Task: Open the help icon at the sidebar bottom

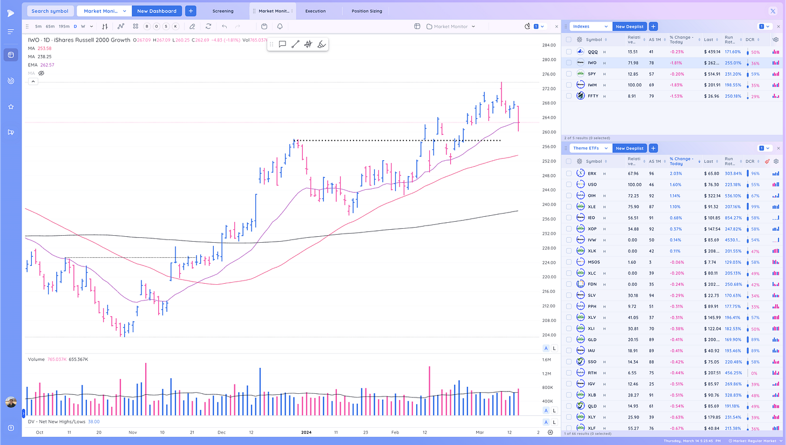Action: coord(11,428)
